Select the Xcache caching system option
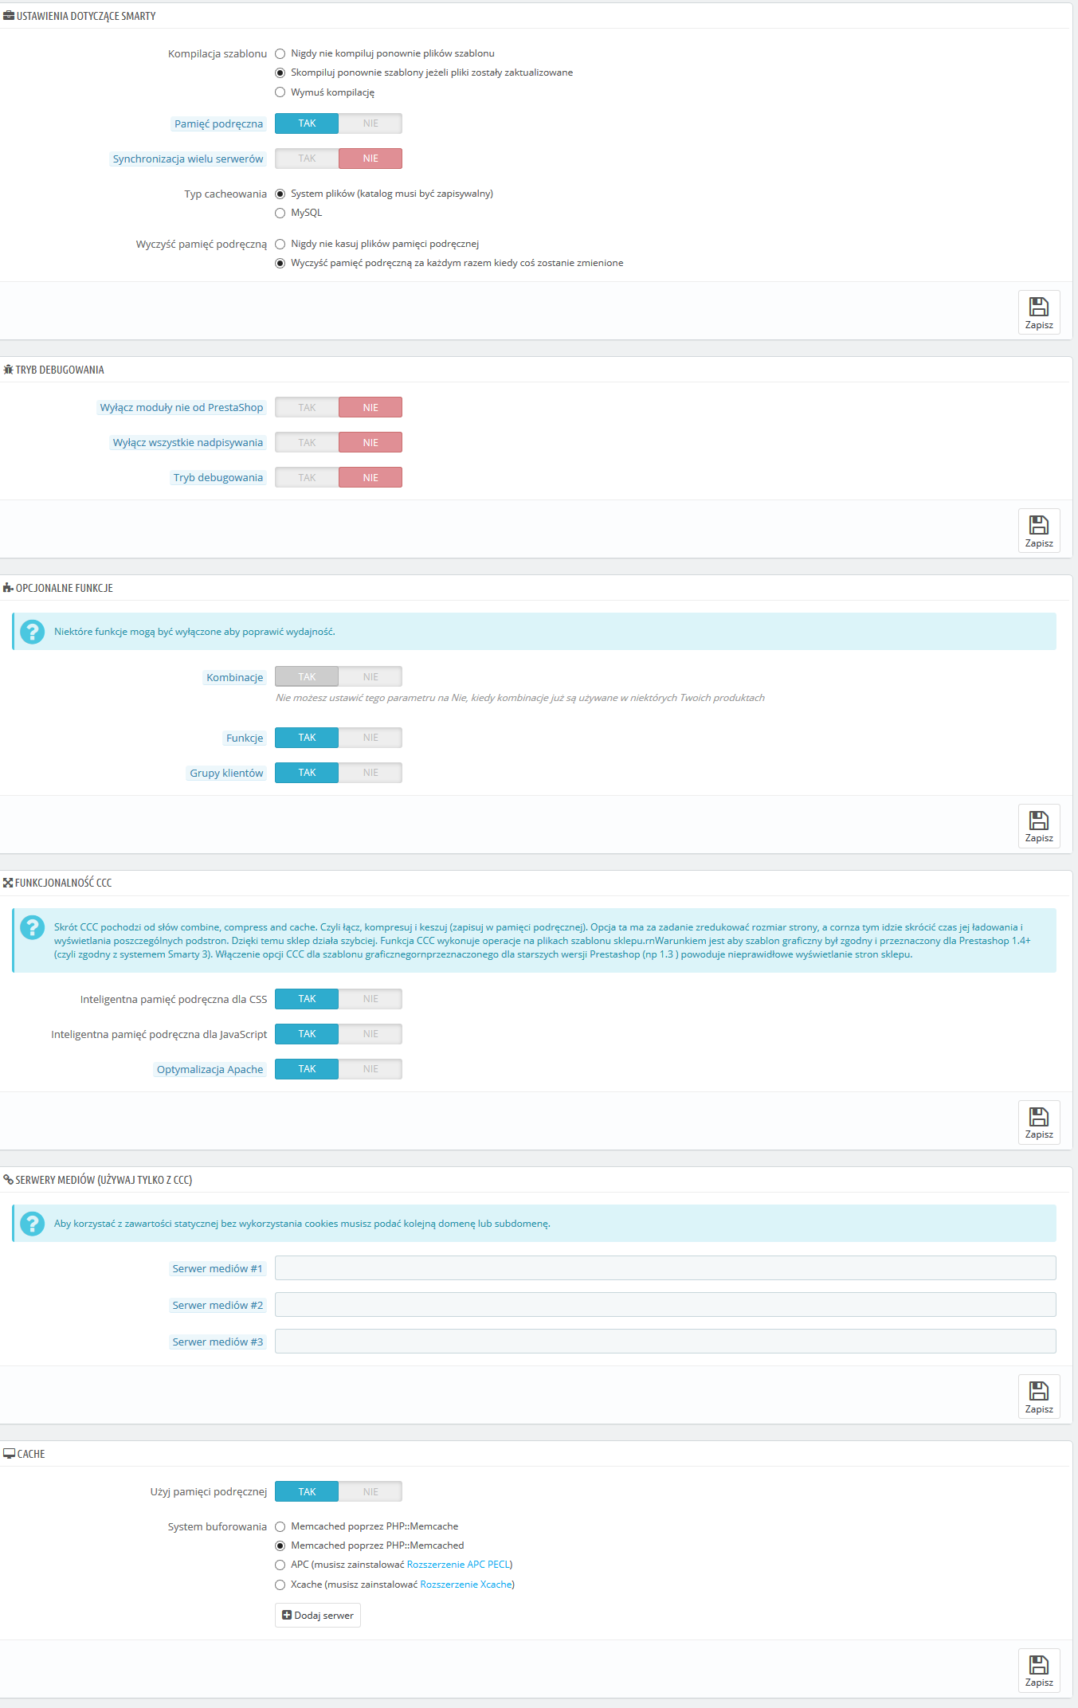The height and width of the screenshot is (1708, 1078). tap(280, 1585)
